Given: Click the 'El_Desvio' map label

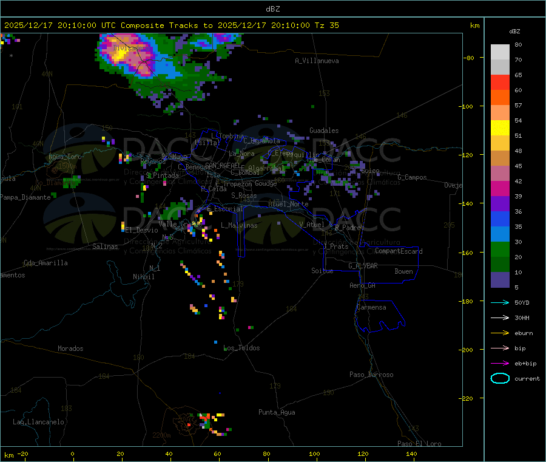Looking at the screenshot, I should point(141,230).
